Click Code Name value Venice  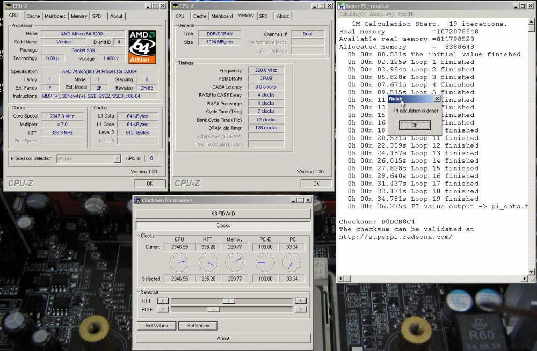point(63,42)
